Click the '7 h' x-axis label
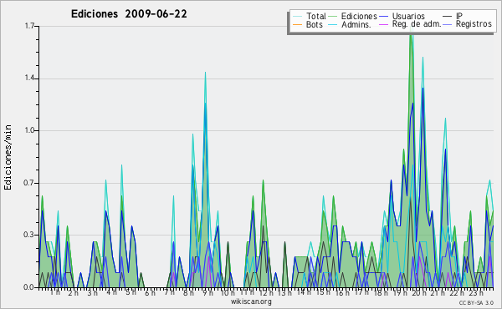 169,292
